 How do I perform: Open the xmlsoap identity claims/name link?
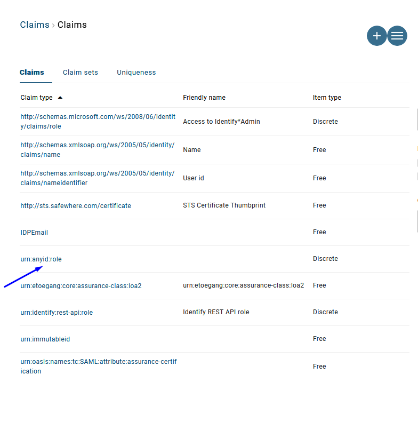tap(97, 150)
